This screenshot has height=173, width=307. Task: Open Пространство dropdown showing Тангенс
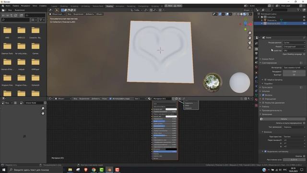[294, 136]
